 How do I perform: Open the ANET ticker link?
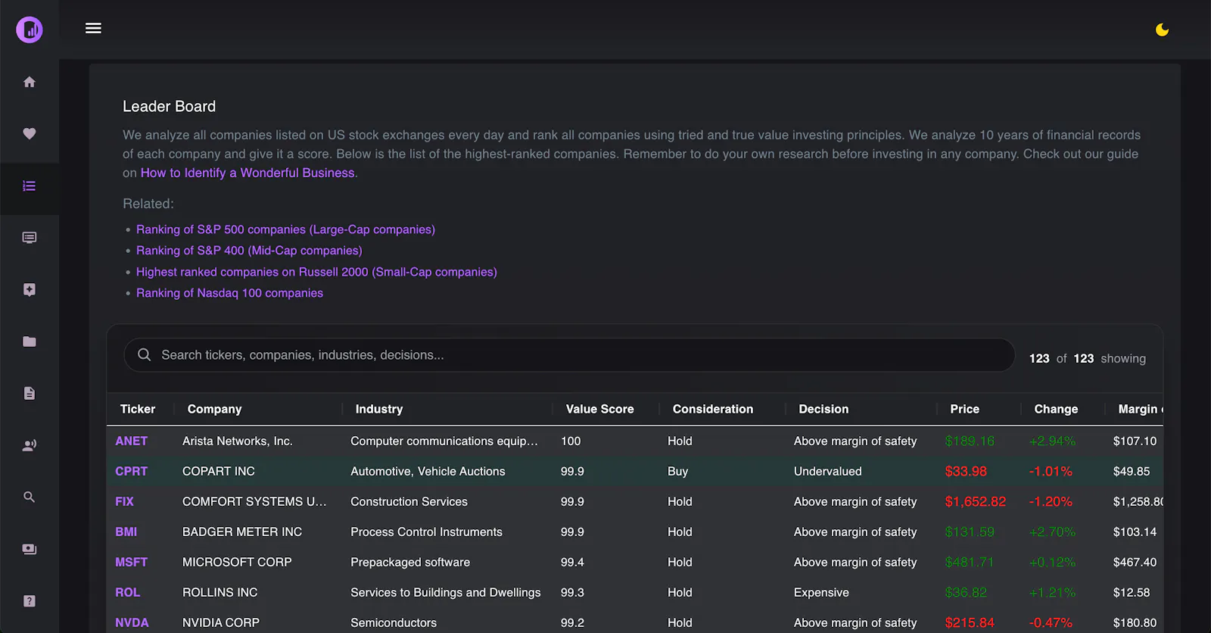pyautogui.click(x=131, y=441)
